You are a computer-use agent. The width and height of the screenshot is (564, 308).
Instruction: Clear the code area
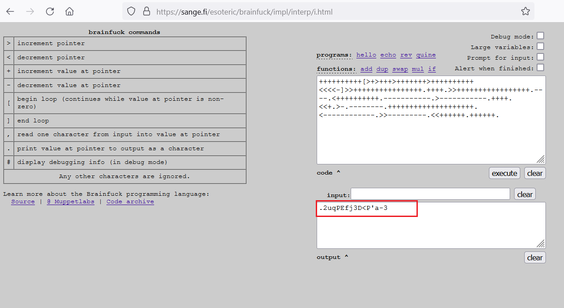tap(535, 173)
